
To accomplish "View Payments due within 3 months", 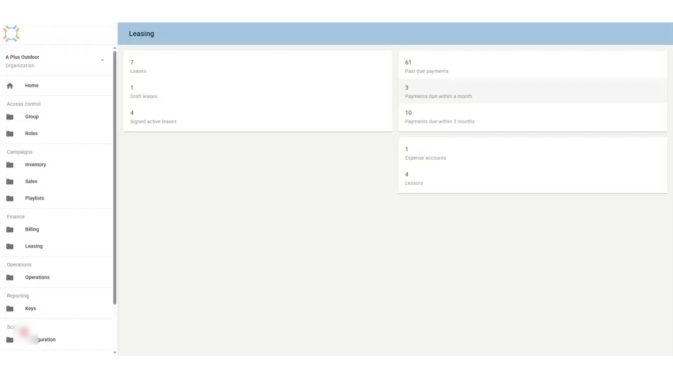I will (x=533, y=117).
